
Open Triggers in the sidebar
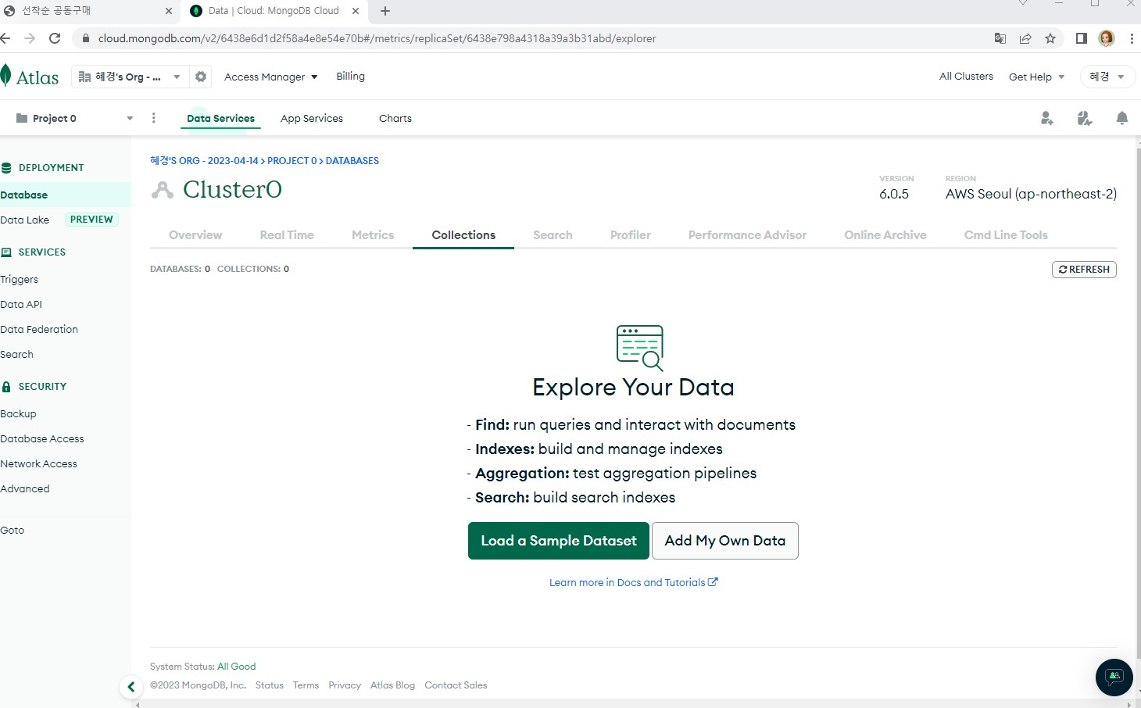[20, 279]
